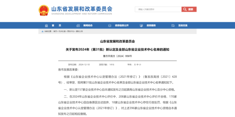Open the 政府信息公开 navigation menu item

122,25
